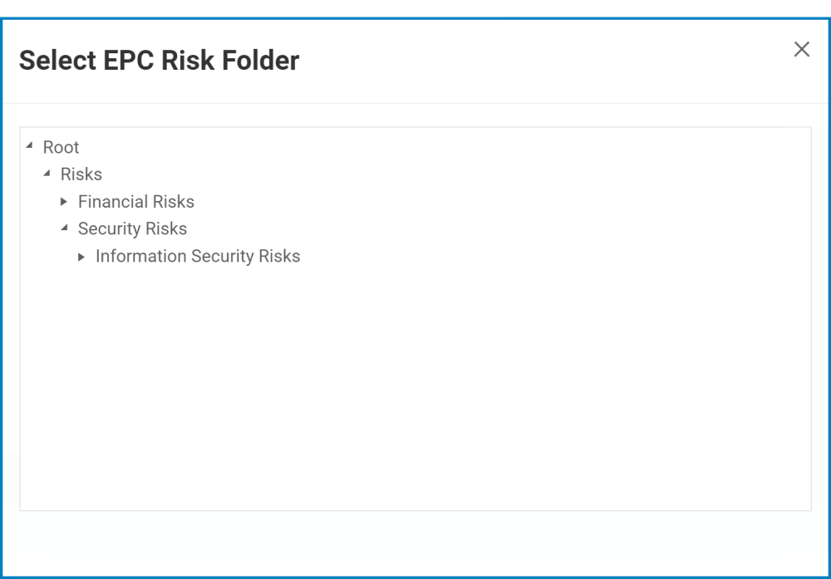Select the Root folder label
Viewport: 831px width, 579px height.
tap(61, 147)
